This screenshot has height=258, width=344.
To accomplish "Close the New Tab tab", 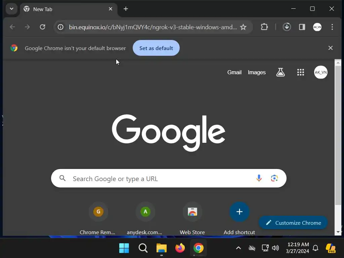I will pyautogui.click(x=111, y=9).
